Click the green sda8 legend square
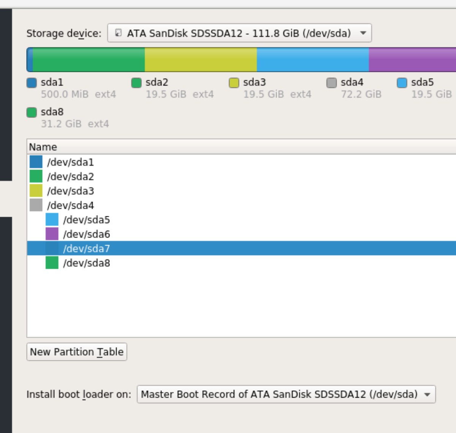Image resolution: width=456 pixels, height=433 pixels. pos(32,112)
